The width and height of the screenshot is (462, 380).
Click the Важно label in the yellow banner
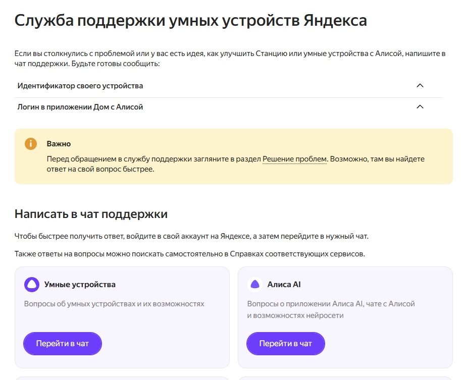(60, 143)
